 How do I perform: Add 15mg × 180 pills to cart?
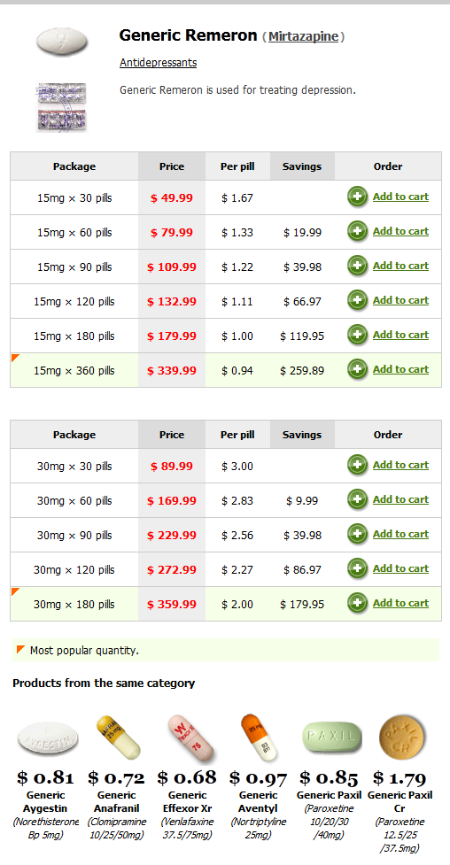click(x=401, y=335)
